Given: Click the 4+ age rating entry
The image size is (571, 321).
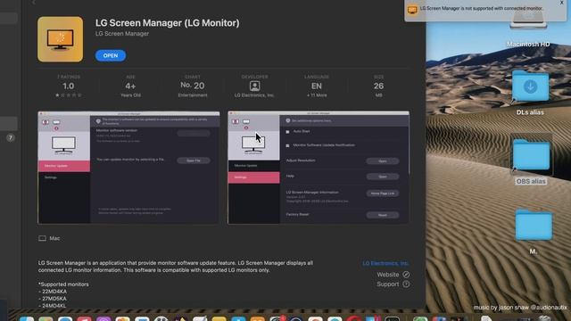Looking at the screenshot, I should point(130,86).
